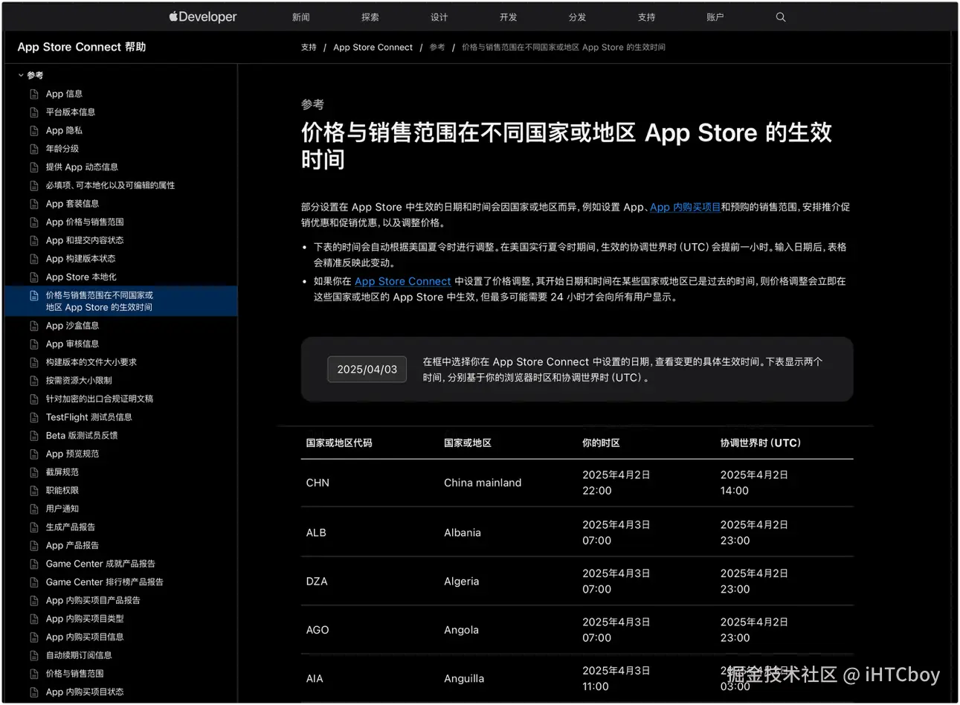Click the document icon next to 用户通知
The height and width of the screenshot is (705, 960).
34,508
